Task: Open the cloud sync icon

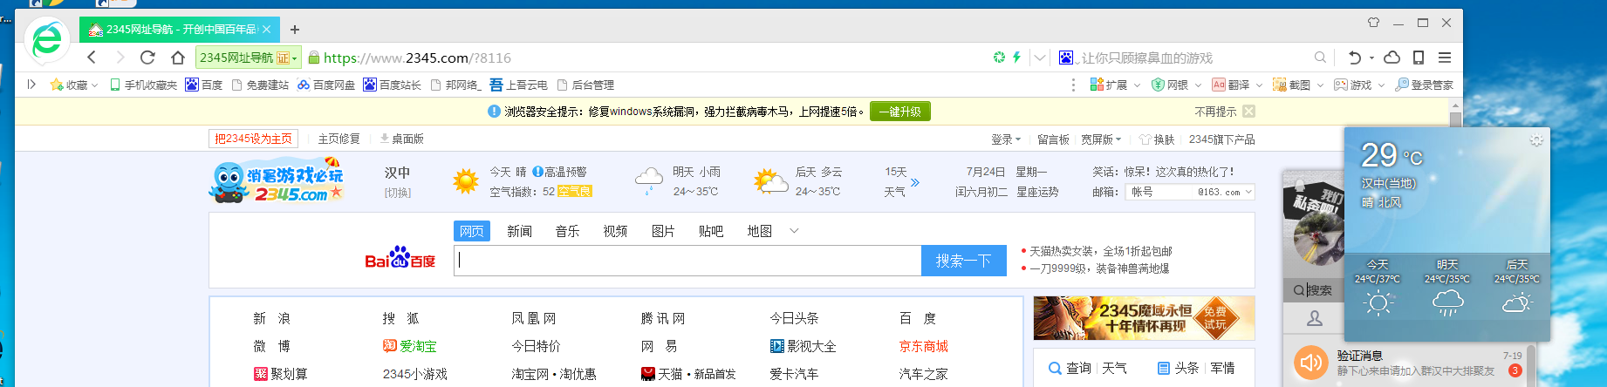Action: click(1392, 58)
